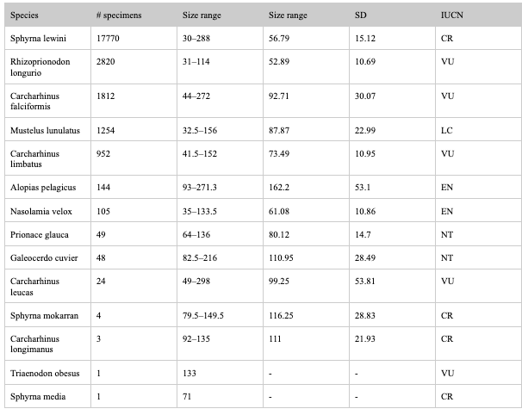Click the SD column header
The image size is (522, 415).
(361, 15)
